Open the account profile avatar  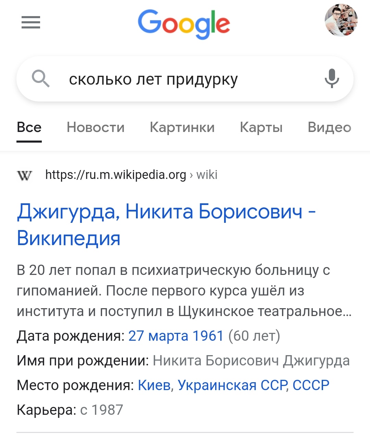coord(341,21)
